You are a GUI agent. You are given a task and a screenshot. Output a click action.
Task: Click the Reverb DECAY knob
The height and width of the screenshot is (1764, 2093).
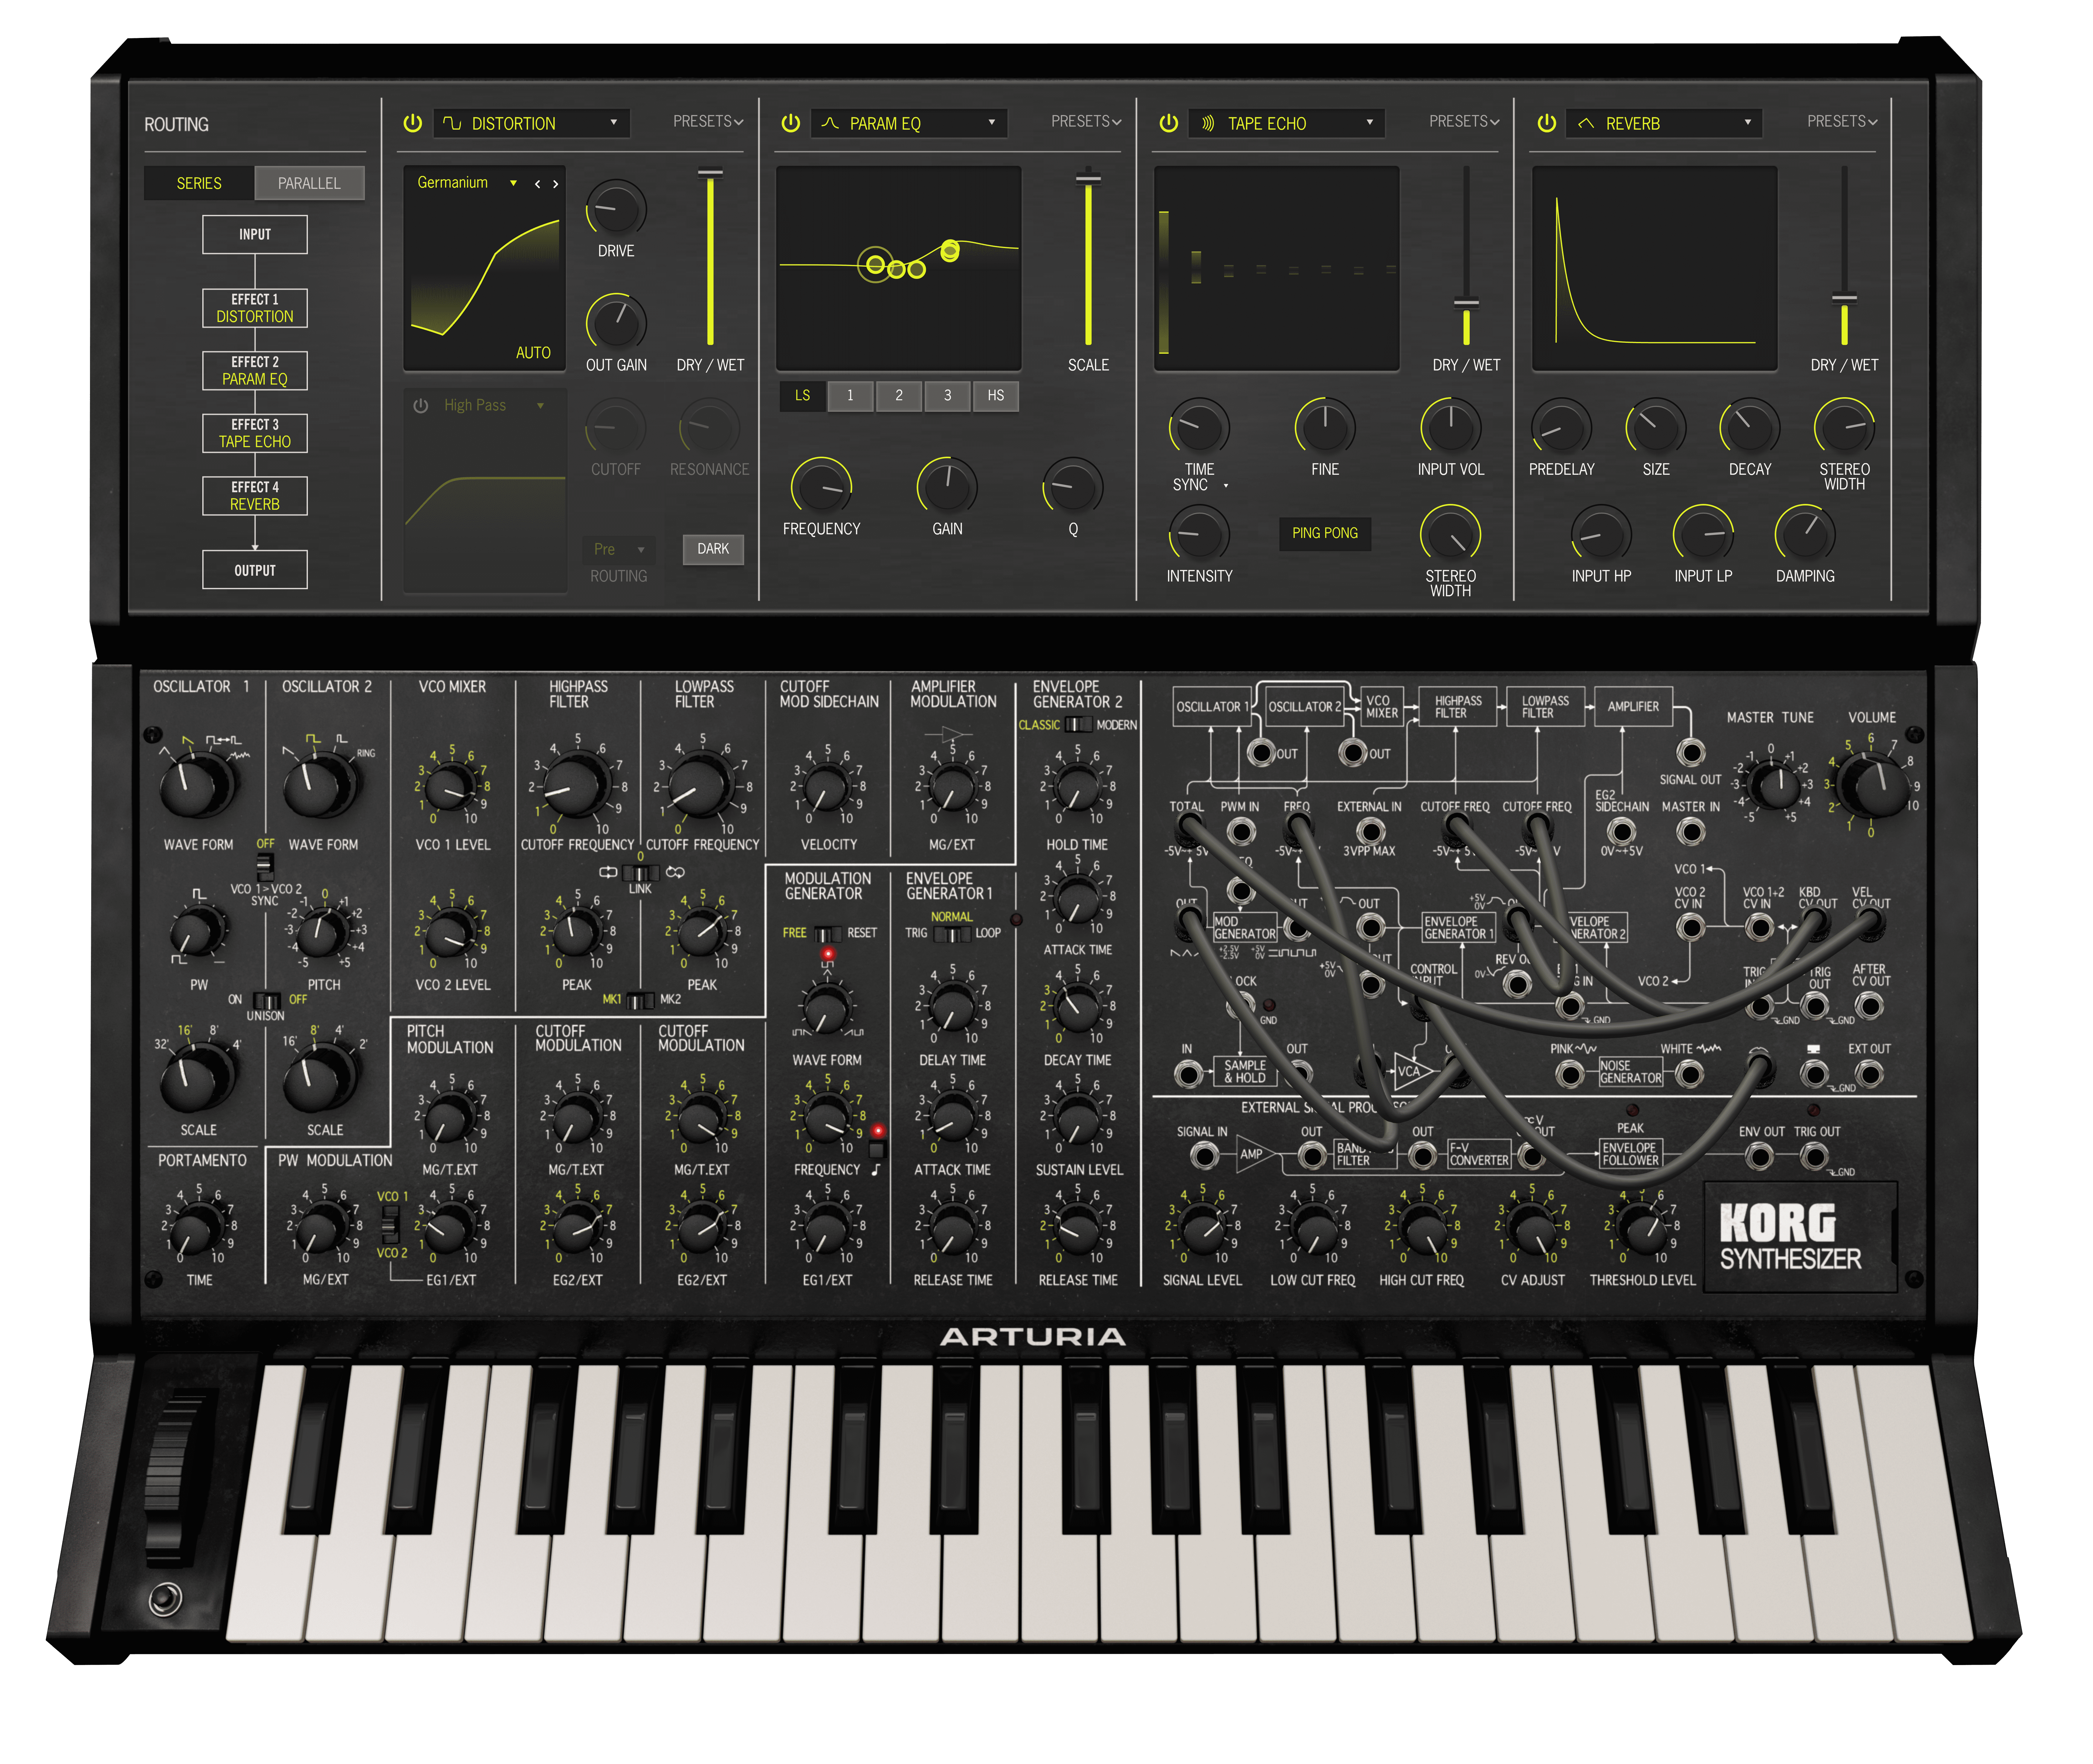[1750, 427]
